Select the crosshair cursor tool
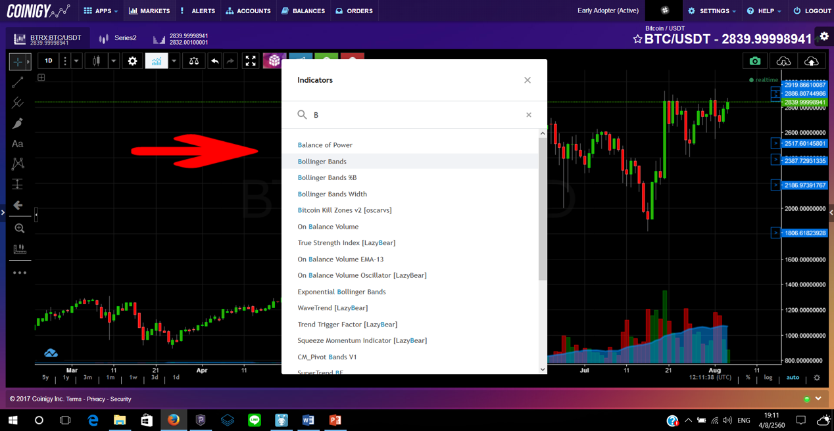The width and height of the screenshot is (834, 431). point(18,61)
